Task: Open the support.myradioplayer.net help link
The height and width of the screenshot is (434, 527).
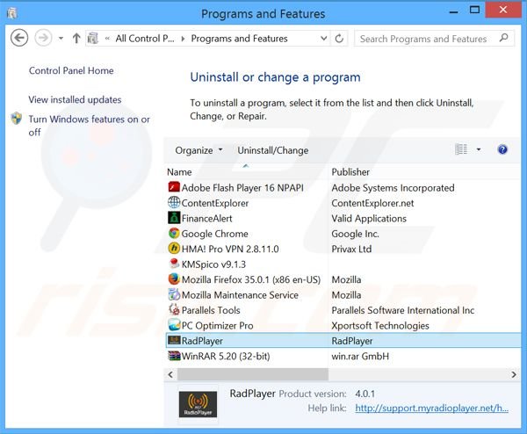Action: 431,408
